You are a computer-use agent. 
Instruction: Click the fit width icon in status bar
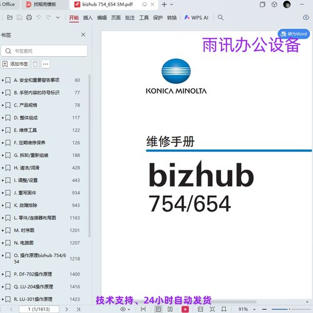(x=143, y=309)
